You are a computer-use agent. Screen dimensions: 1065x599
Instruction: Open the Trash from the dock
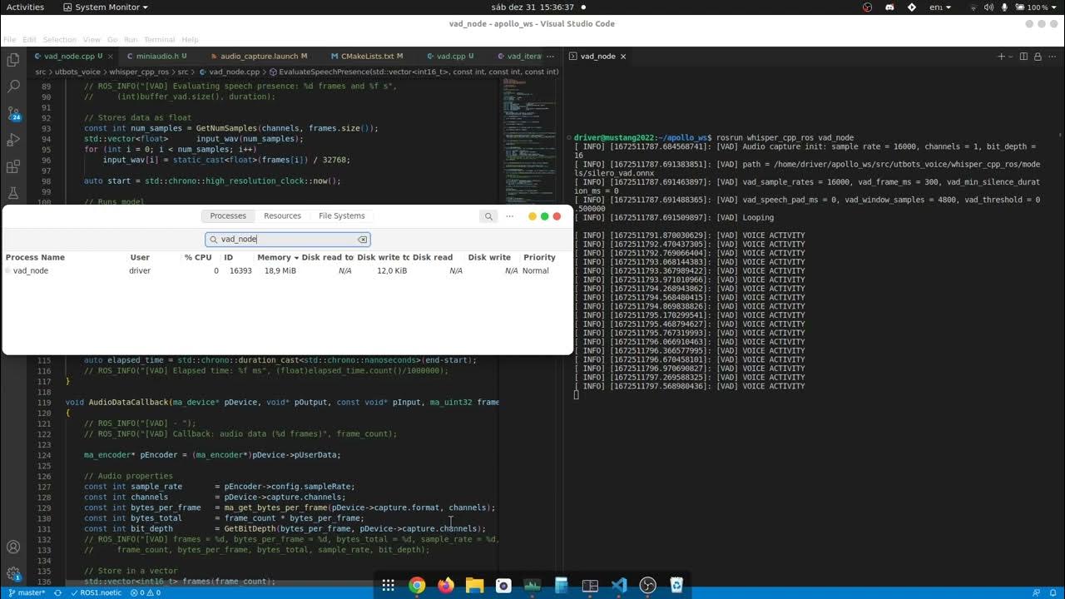(676, 586)
